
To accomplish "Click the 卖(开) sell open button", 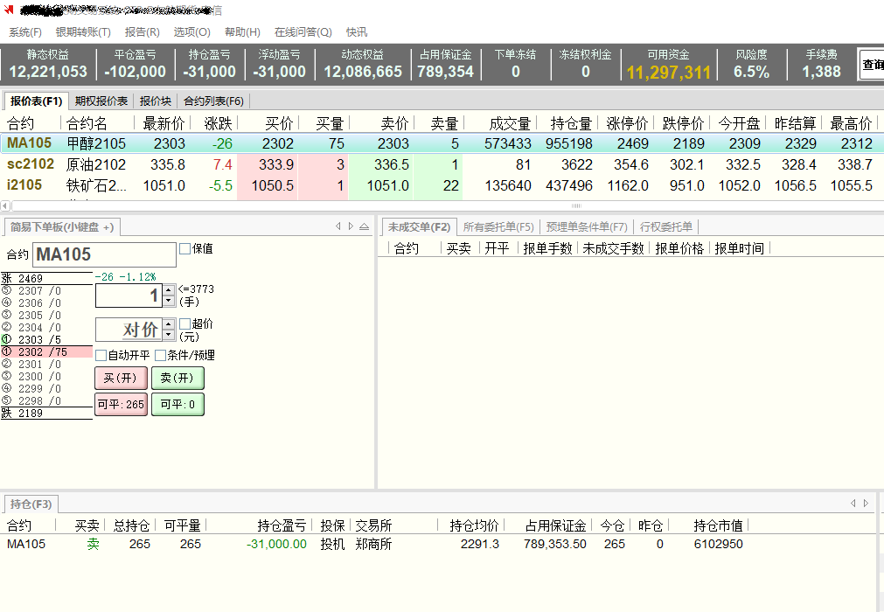I will (x=177, y=379).
